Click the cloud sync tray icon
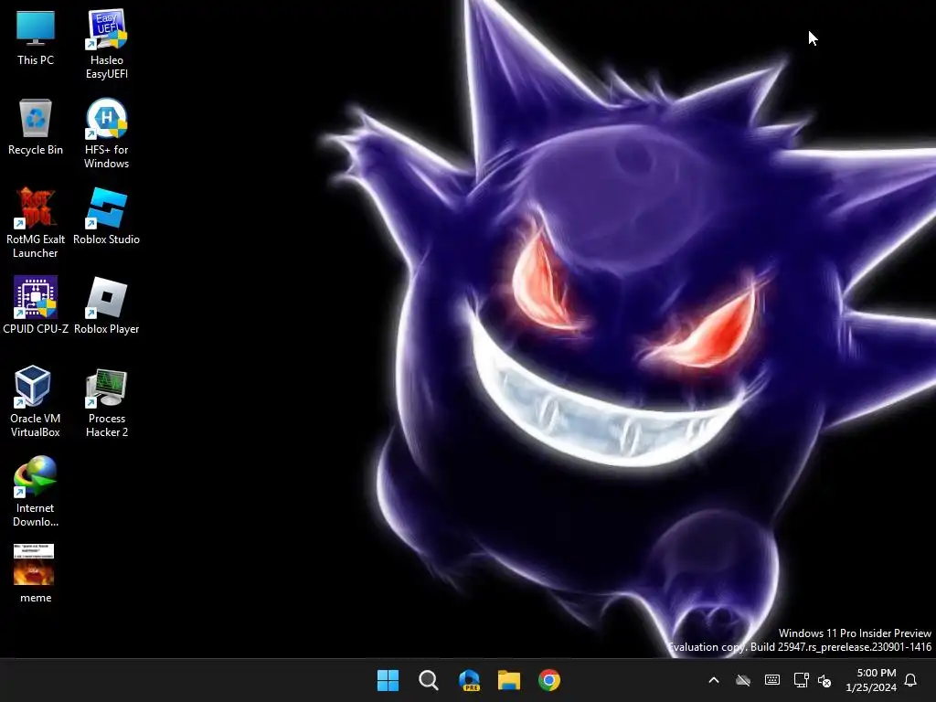This screenshot has height=702, width=936. 742,680
